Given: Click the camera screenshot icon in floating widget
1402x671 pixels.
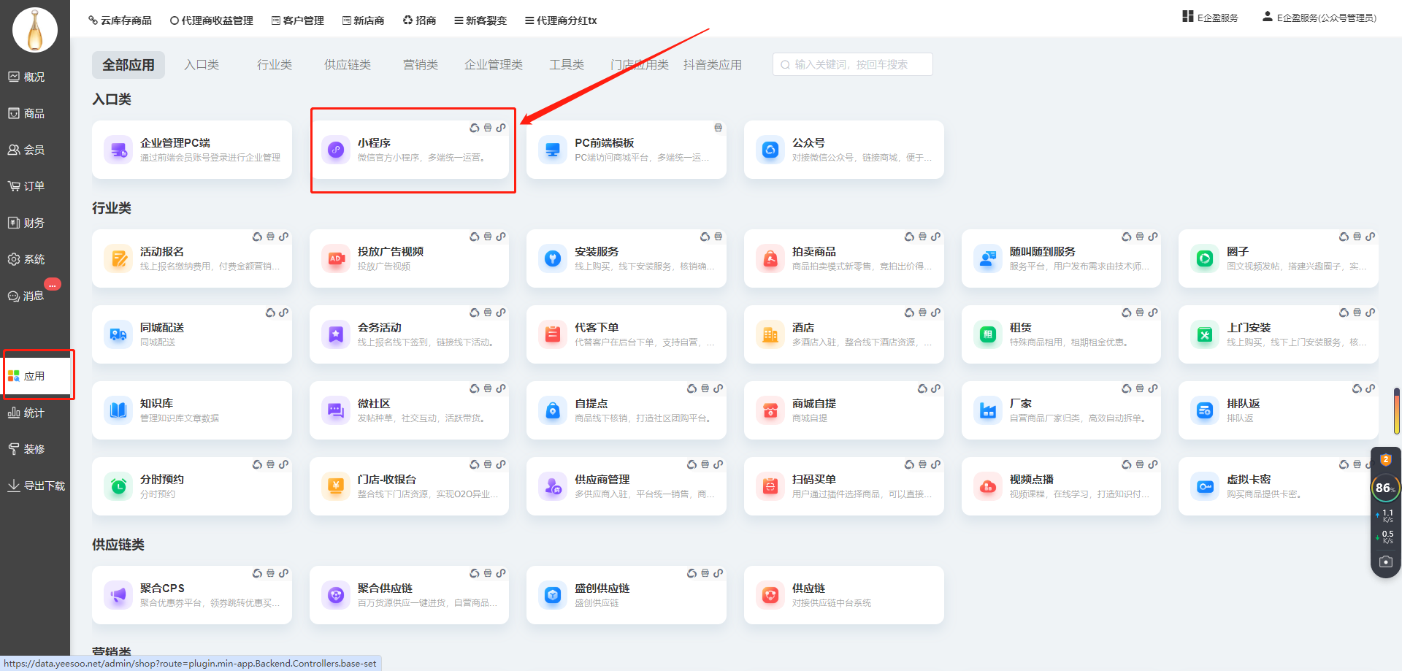Looking at the screenshot, I should click(x=1385, y=561).
